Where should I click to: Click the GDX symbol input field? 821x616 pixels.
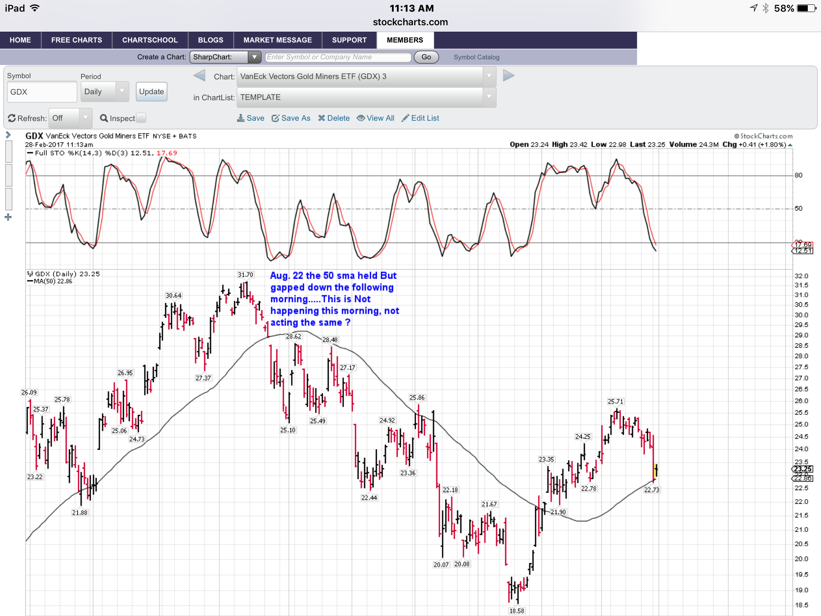pyautogui.click(x=42, y=92)
